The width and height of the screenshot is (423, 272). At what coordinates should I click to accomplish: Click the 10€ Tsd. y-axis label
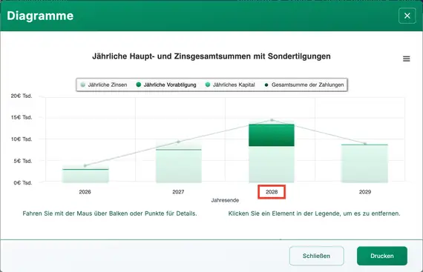tap(22, 139)
